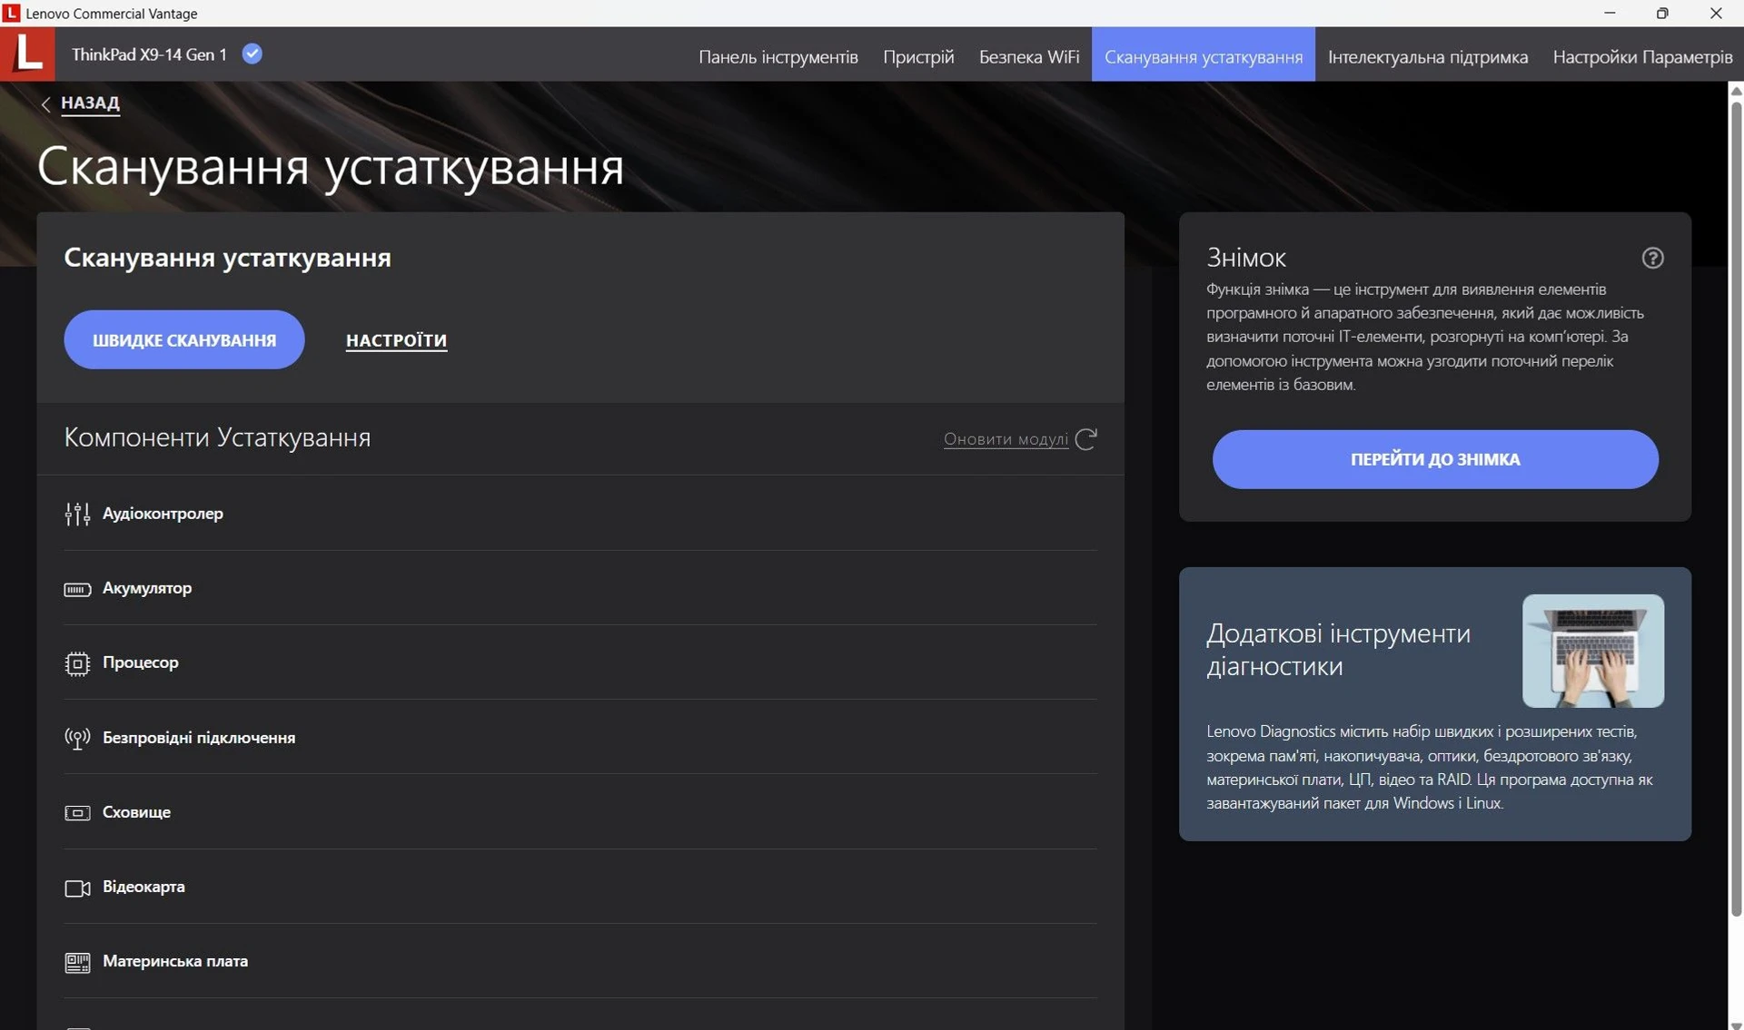Click the verified checkmark badge beside ThinkPad X9-14
The image size is (1744, 1030).
pyautogui.click(x=253, y=54)
